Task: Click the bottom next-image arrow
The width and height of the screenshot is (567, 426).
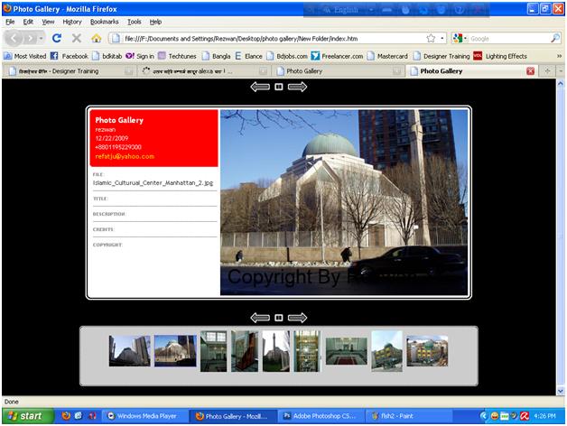Action: [297, 318]
